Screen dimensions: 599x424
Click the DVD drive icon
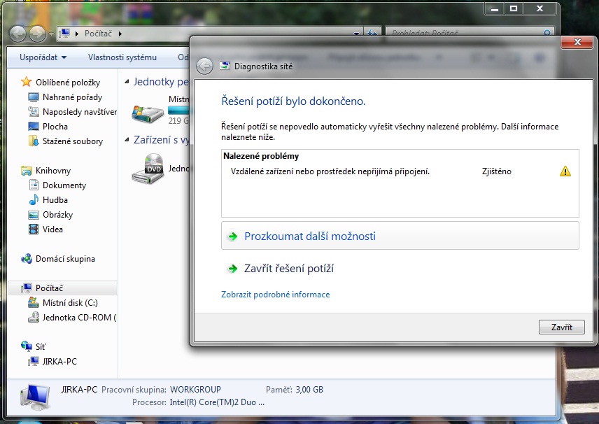(x=147, y=169)
